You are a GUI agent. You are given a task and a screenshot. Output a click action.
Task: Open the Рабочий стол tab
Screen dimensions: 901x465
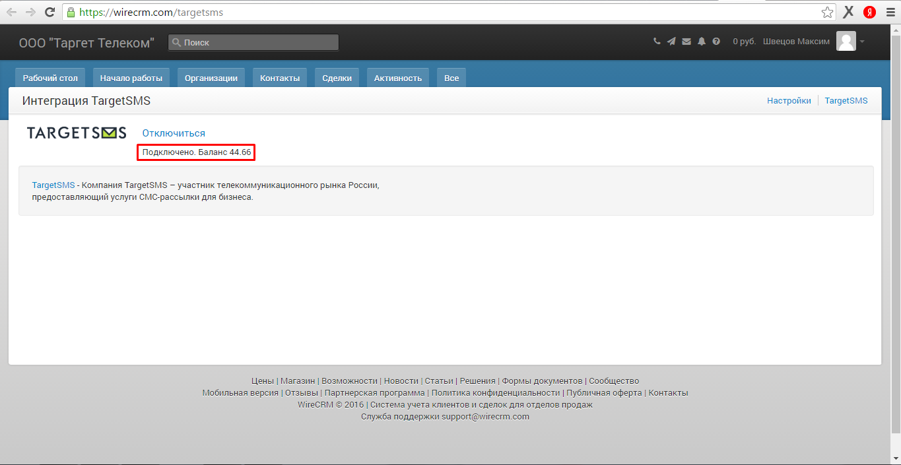point(50,78)
